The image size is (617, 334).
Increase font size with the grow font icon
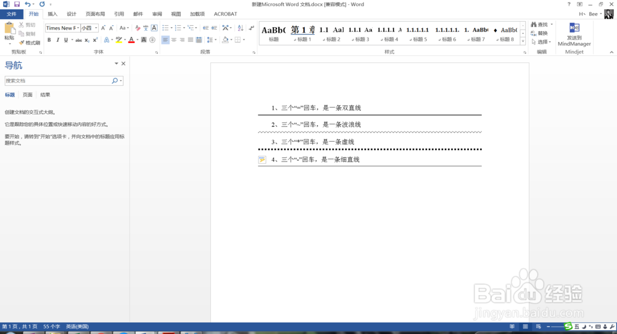click(x=103, y=28)
